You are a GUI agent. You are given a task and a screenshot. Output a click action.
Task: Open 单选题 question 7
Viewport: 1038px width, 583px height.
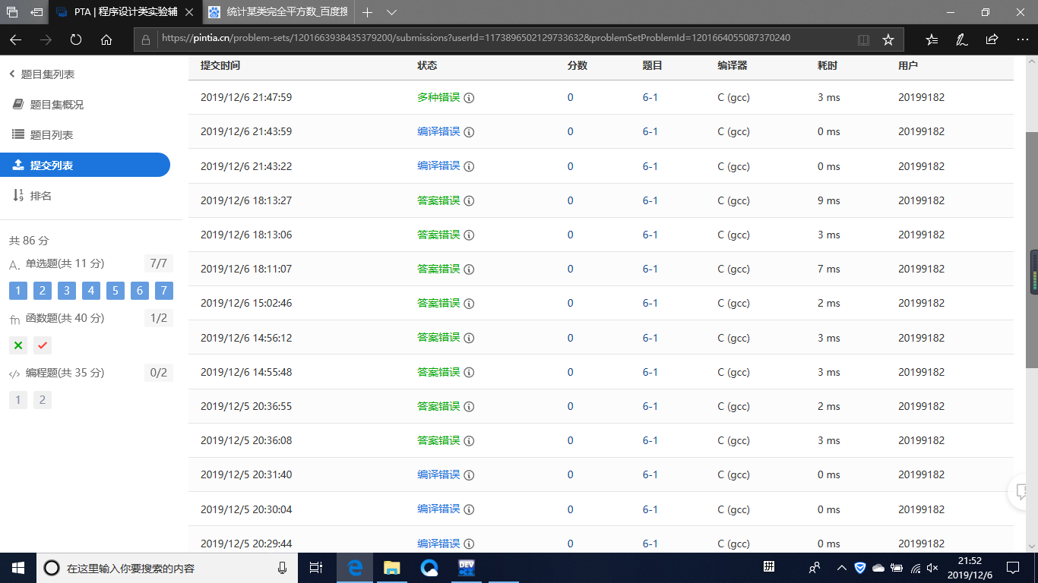tap(164, 291)
